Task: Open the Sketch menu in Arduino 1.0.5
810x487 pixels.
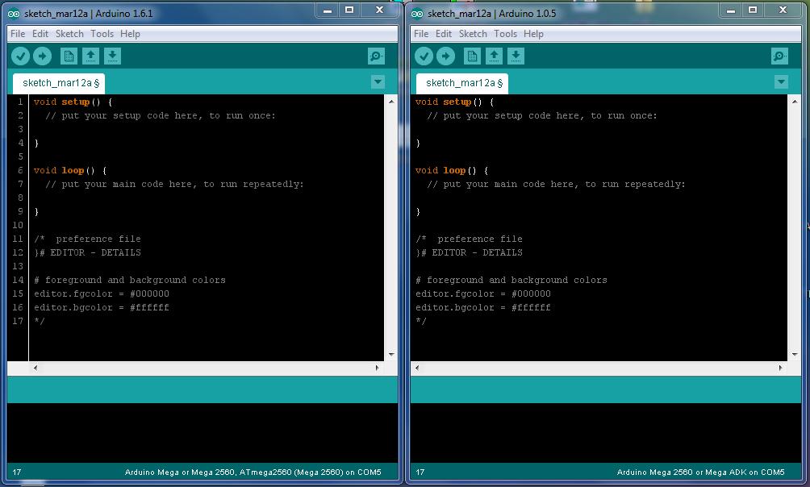Action: pyautogui.click(x=473, y=34)
